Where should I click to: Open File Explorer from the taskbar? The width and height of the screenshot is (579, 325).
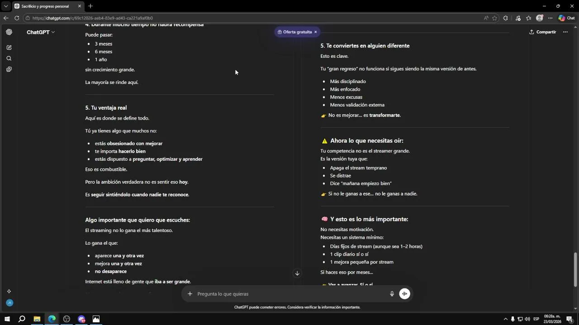pos(37,319)
